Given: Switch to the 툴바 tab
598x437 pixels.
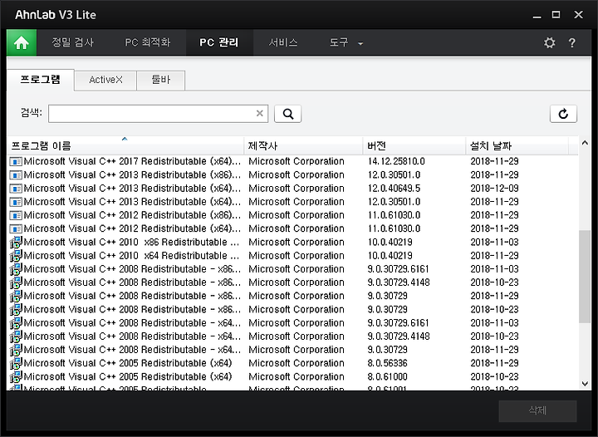Looking at the screenshot, I should pyautogui.click(x=160, y=80).
